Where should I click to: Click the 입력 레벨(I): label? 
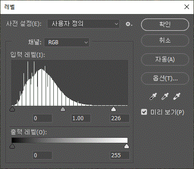(x=28, y=55)
